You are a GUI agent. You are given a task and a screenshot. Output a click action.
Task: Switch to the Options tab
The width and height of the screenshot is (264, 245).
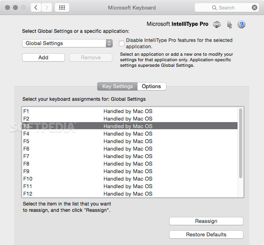[x=151, y=87]
